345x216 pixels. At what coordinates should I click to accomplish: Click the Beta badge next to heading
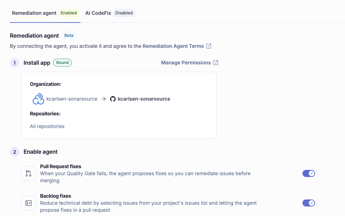tap(69, 36)
